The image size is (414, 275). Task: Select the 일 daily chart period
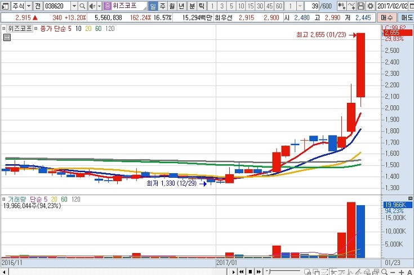(x=153, y=6)
